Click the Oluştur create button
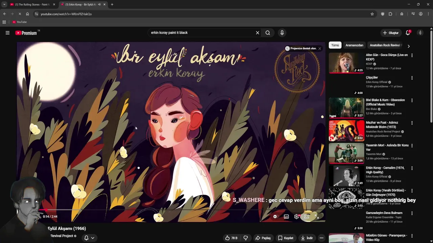433x243 pixels. tap(391, 33)
